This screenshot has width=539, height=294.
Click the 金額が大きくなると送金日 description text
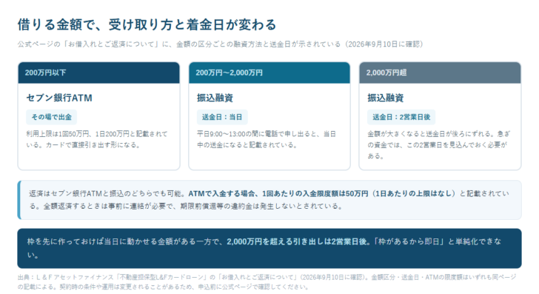click(438, 144)
